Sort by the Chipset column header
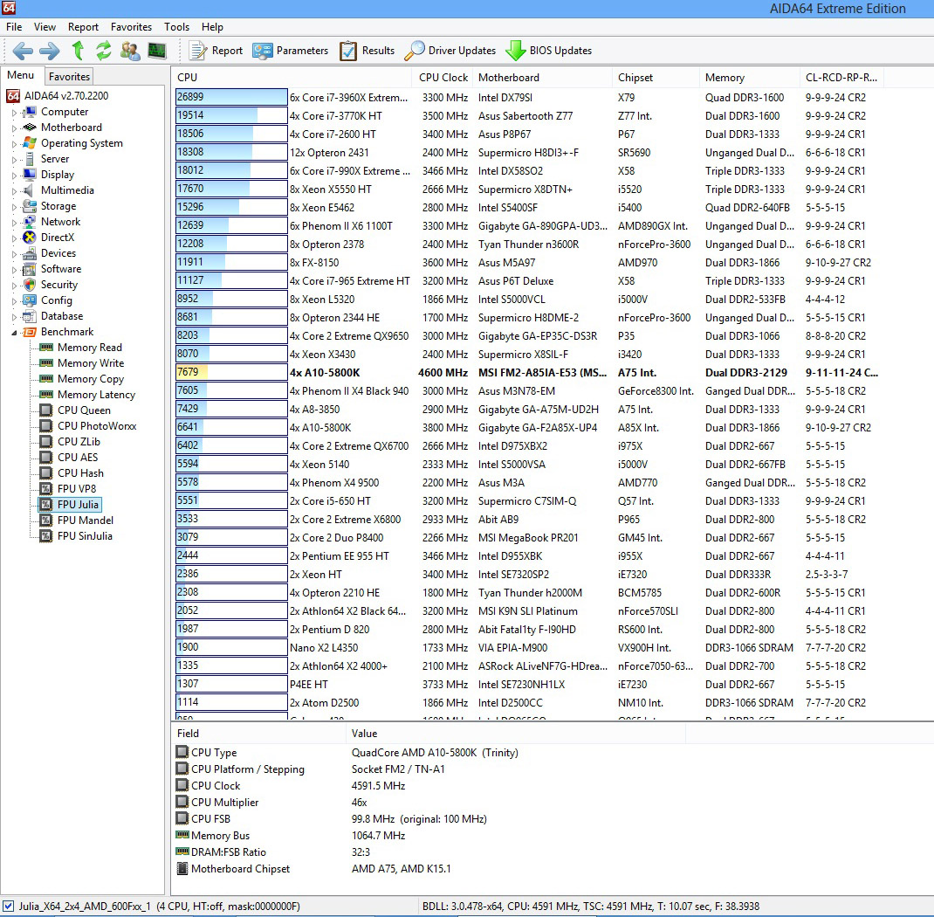This screenshot has width=934, height=917. [x=656, y=78]
